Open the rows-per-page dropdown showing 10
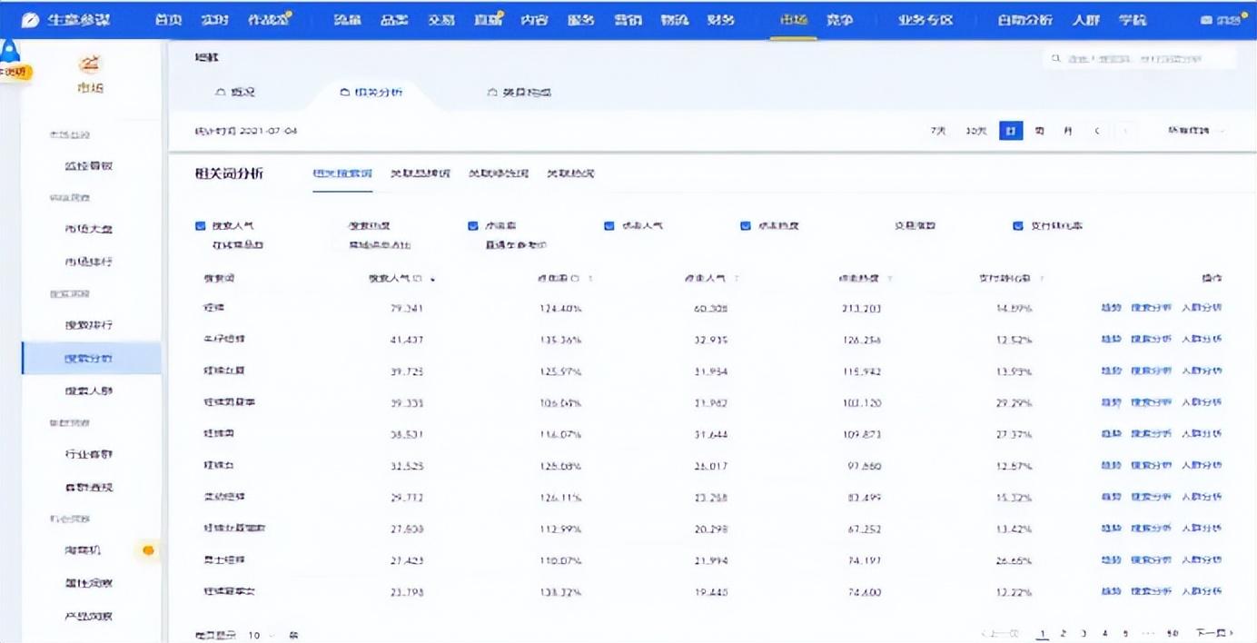 tap(260, 635)
